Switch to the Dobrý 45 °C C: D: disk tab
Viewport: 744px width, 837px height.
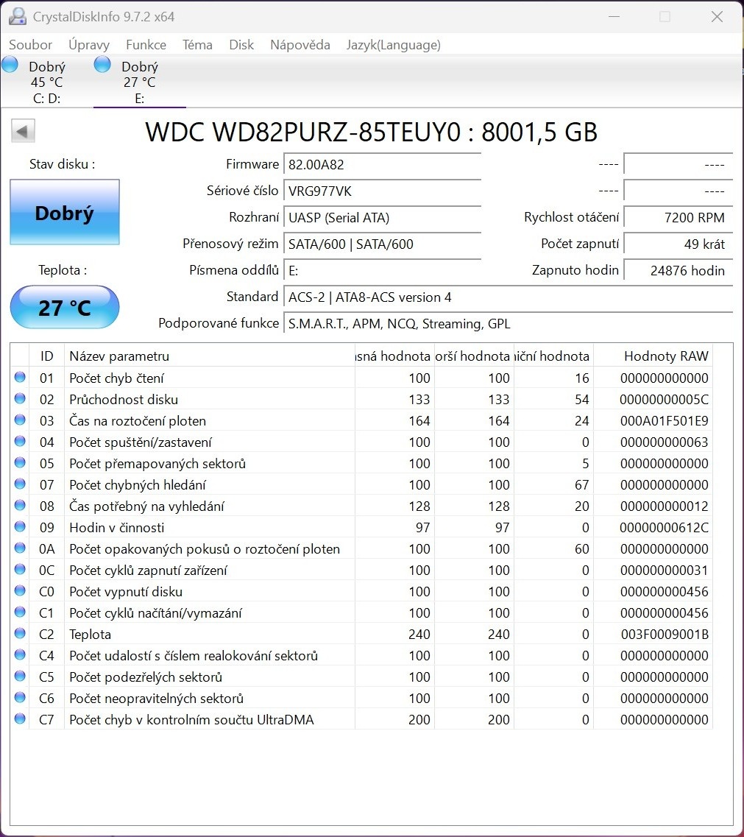tap(46, 82)
